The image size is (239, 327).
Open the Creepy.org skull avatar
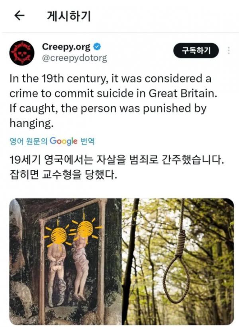click(x=22, y=53)
